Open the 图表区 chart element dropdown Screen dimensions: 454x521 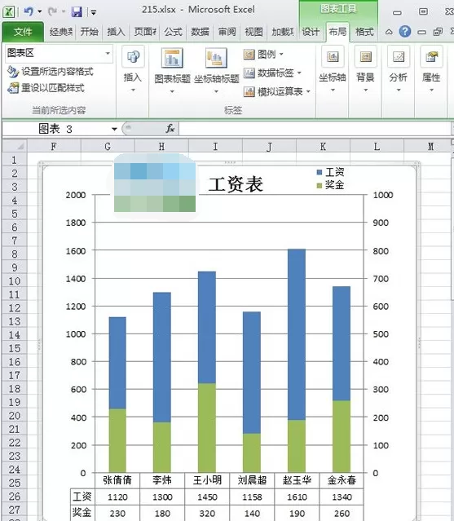coord(108,53)
